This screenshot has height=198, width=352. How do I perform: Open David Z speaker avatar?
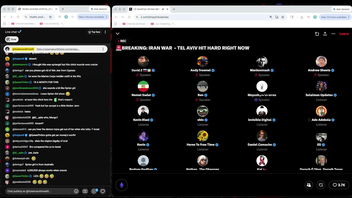point(143,62)
